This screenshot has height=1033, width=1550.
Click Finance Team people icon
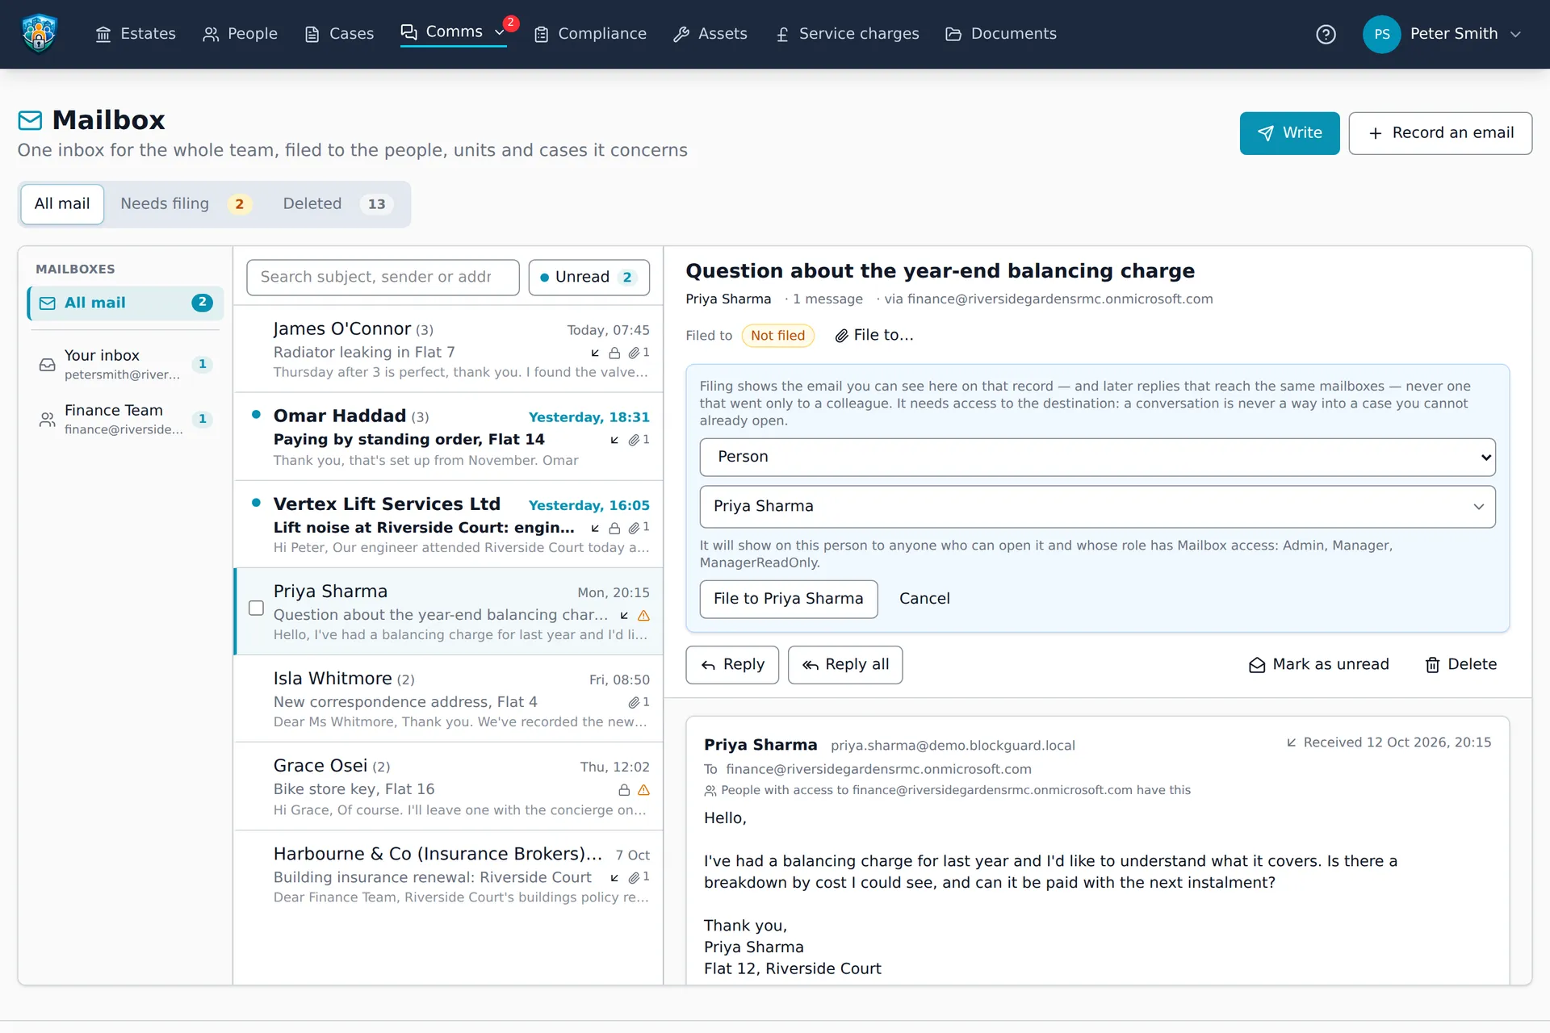48,420
